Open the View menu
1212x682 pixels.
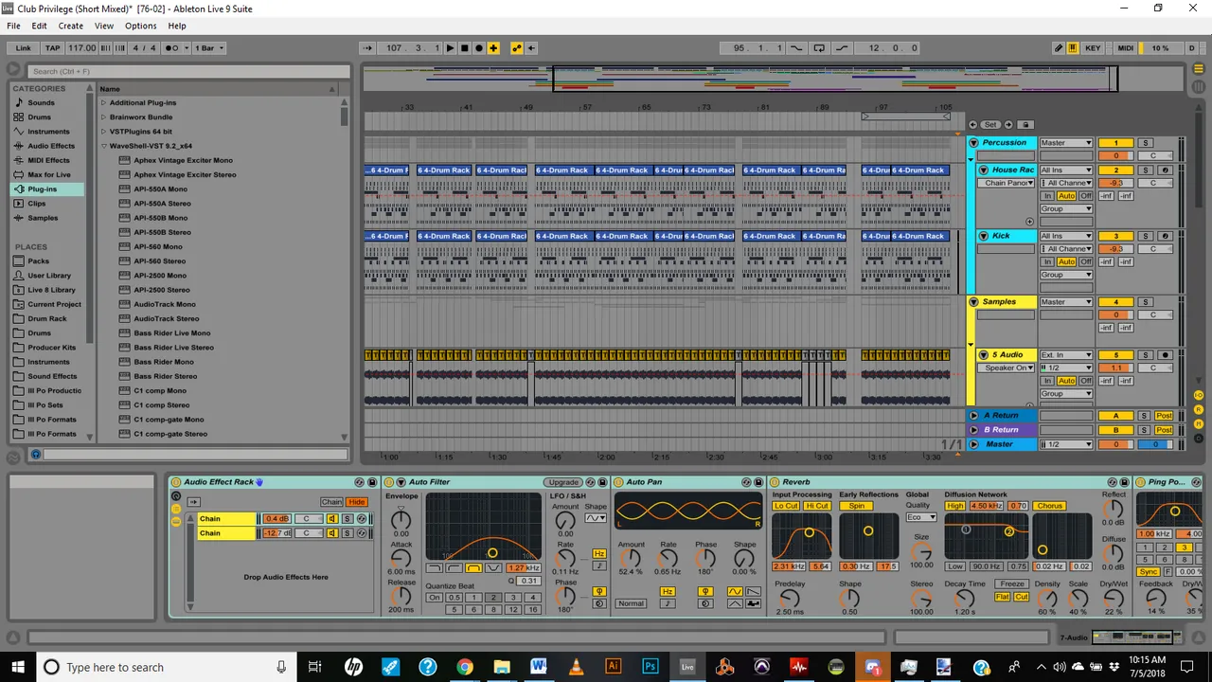pyautogui.click(x=104, y=26)
